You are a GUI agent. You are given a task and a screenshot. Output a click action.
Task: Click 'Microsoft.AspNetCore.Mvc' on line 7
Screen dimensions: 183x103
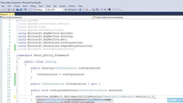coord(47,39)
